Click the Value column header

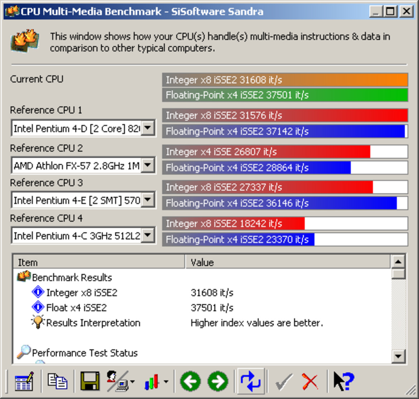click(x=288, y=262)
